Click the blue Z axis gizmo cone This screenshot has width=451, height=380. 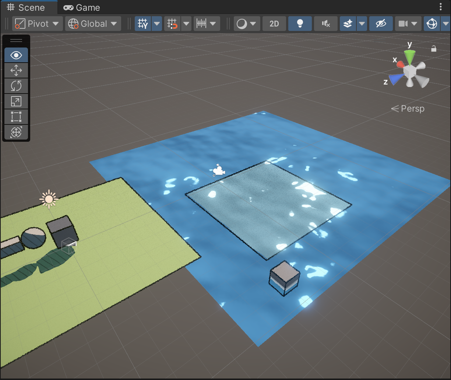[x=396, y=79]
